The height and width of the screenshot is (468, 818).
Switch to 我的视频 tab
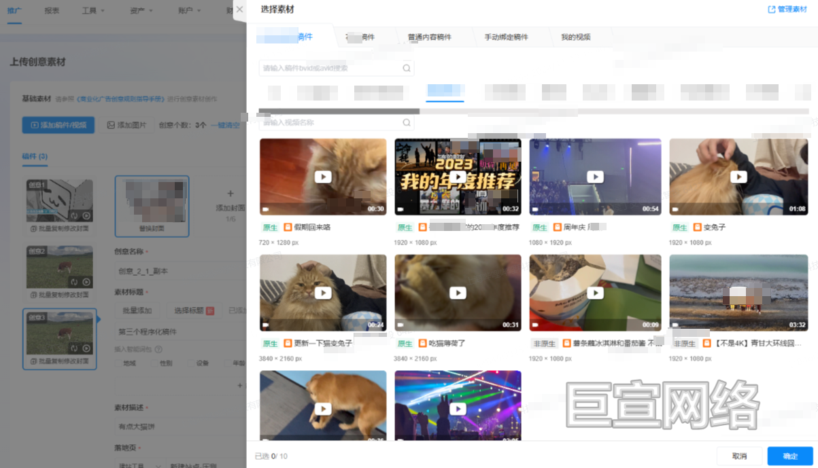click(576, 37)
